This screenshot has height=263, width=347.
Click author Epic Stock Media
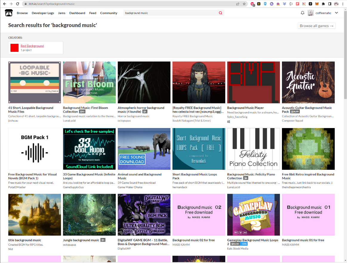238,249
